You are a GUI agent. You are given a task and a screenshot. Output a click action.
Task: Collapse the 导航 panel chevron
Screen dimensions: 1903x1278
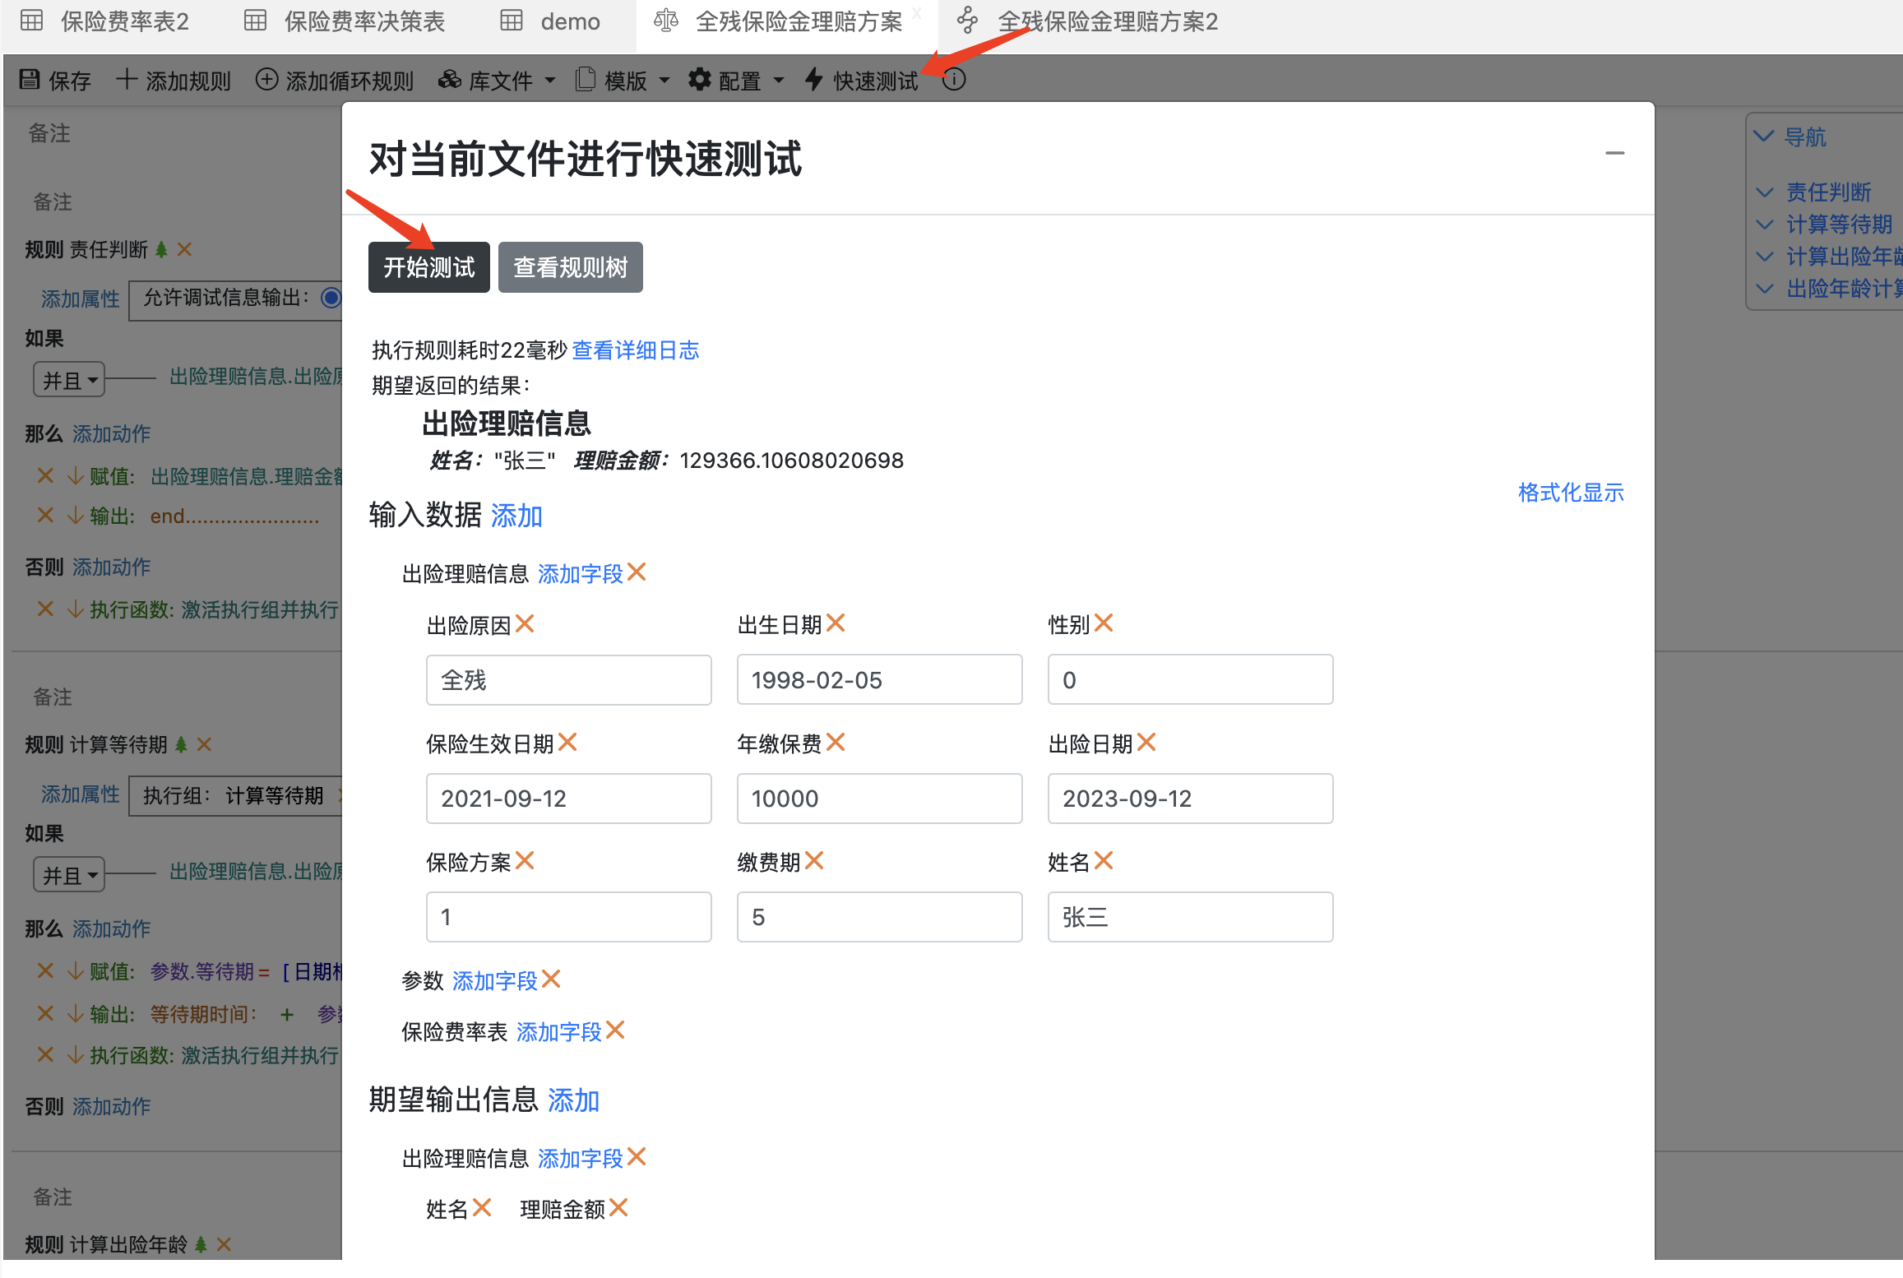(1763, 137)
